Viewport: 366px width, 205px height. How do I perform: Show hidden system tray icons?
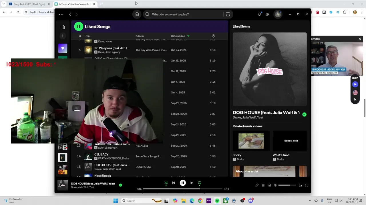click(x=310, y=201)
